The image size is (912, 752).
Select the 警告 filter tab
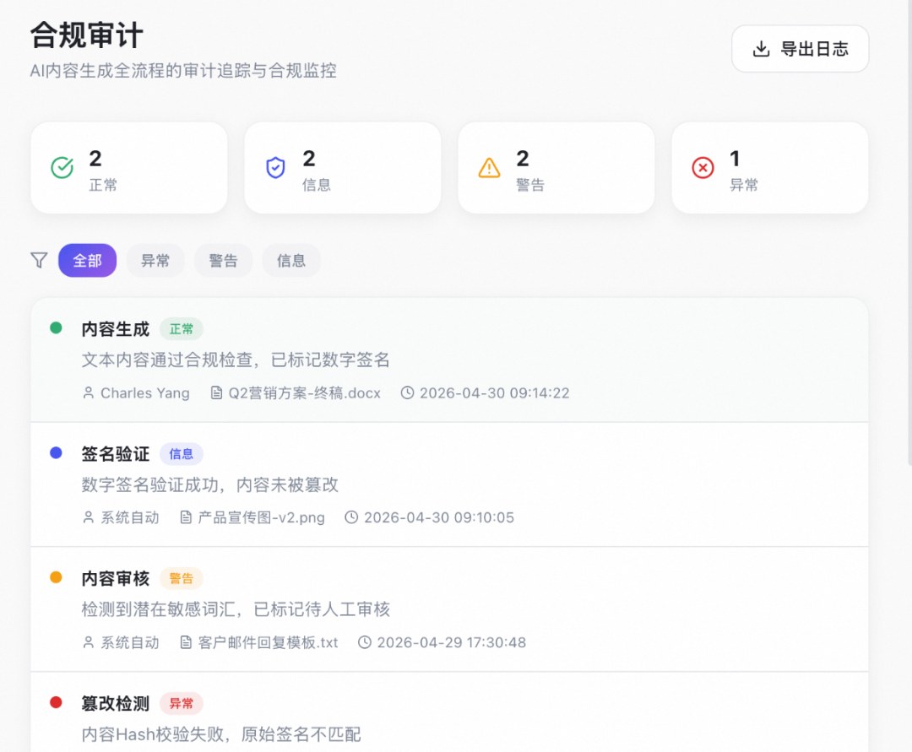pyautogui.click(x=223, y=260)
